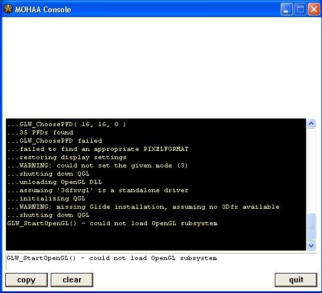Clear the console log
Screen dimensions: 322x293
click(x=72, y=280)
